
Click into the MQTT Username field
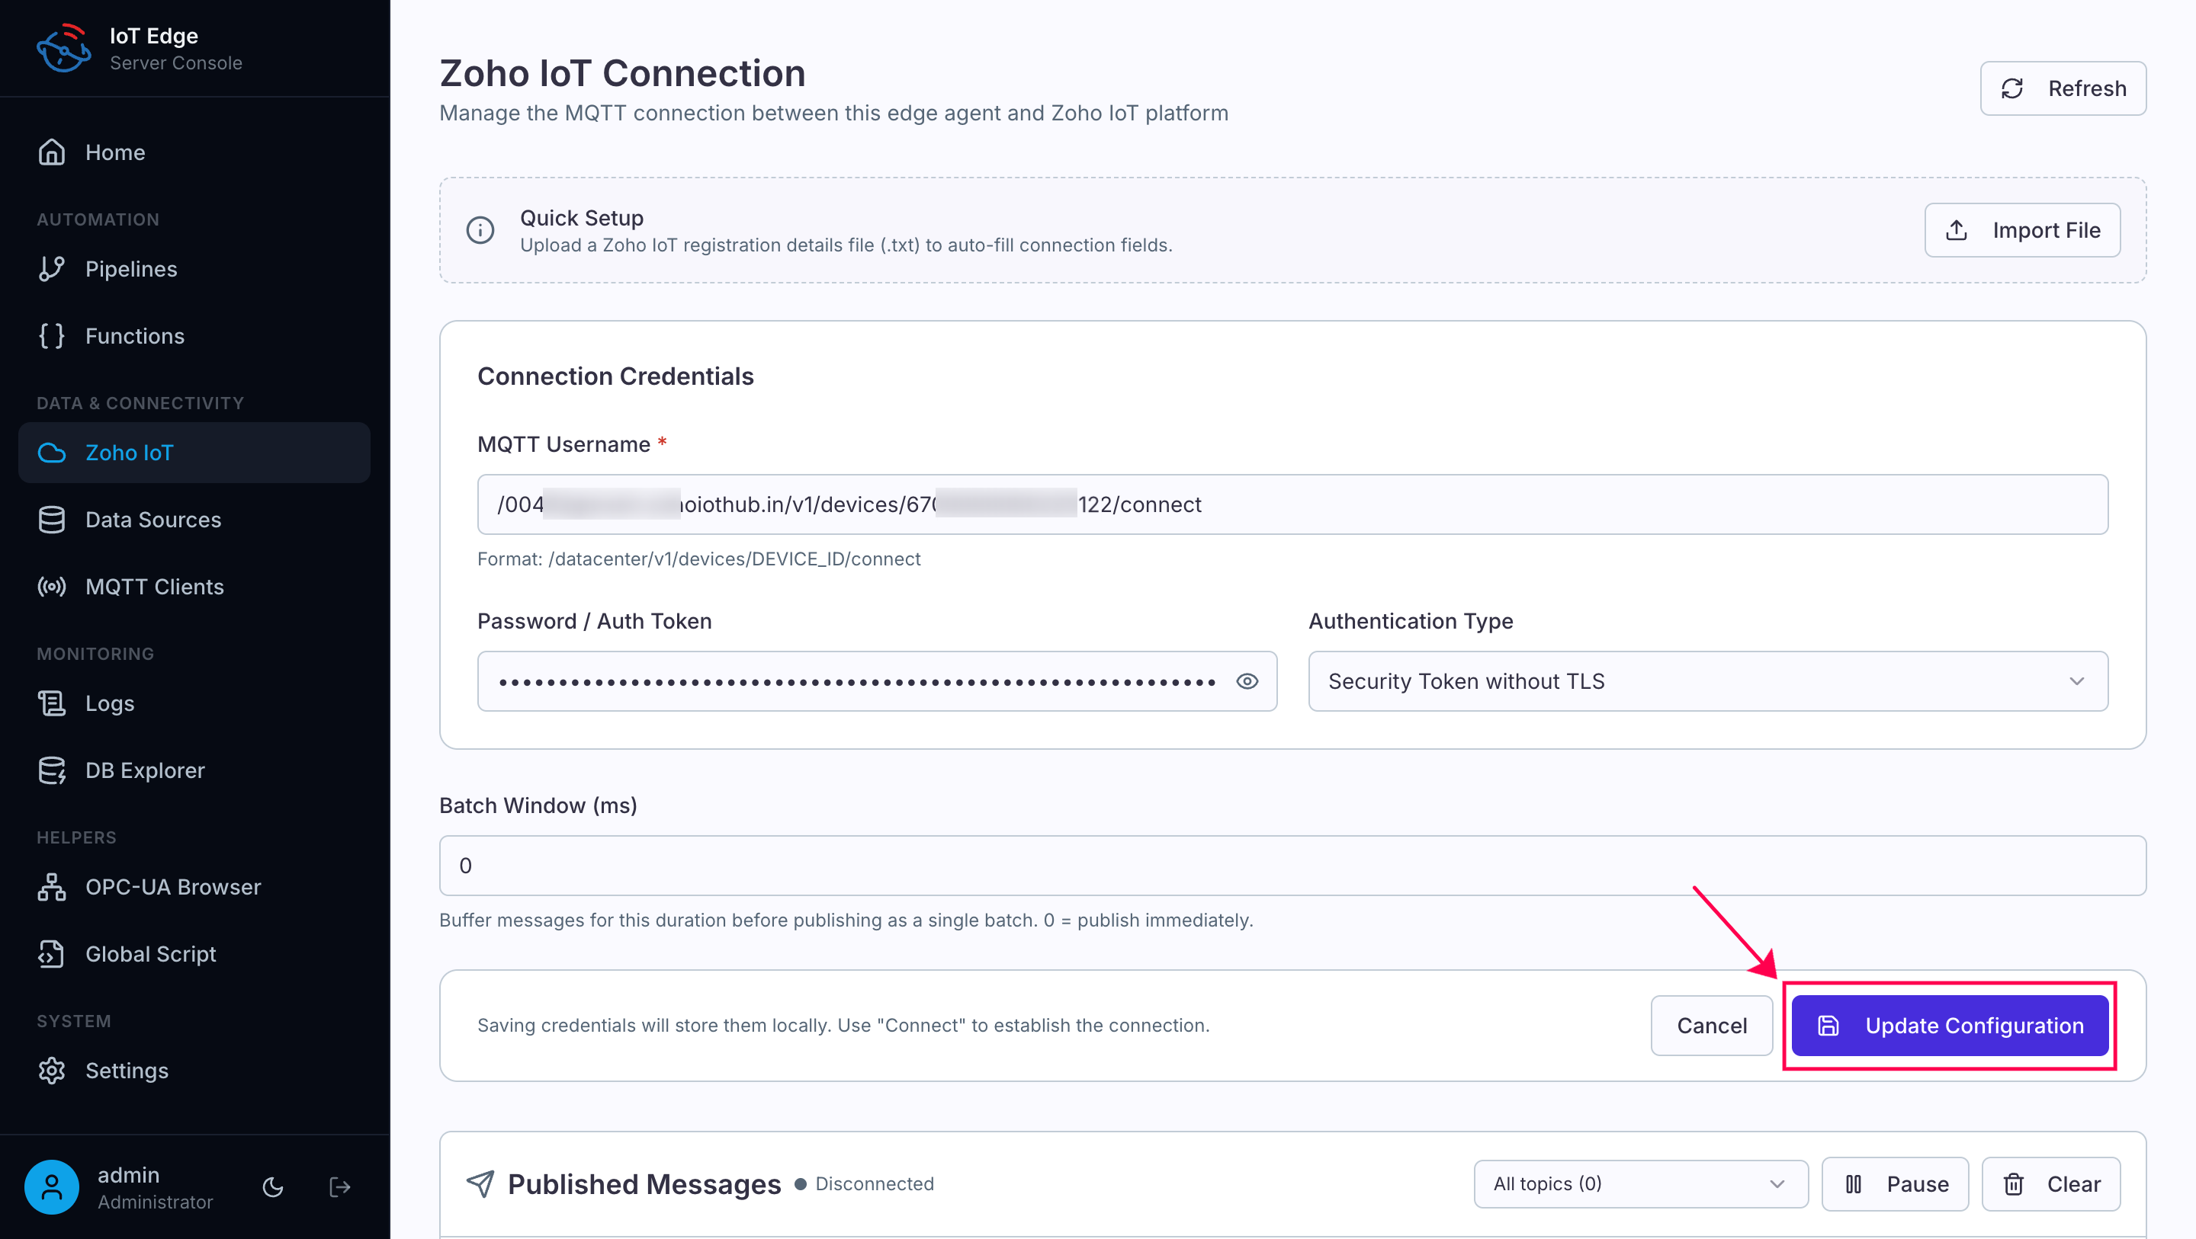1292,504
